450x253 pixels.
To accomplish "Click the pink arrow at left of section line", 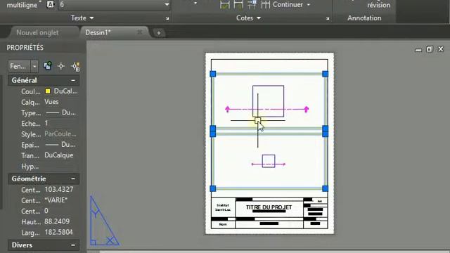I will point(228,109).
